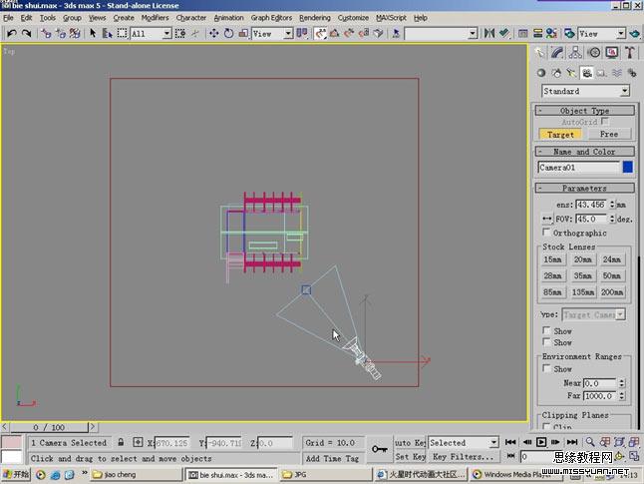Open the named selection sets dropdown
This screenshot has height=484, width=644.
click(x=441, y=33)
